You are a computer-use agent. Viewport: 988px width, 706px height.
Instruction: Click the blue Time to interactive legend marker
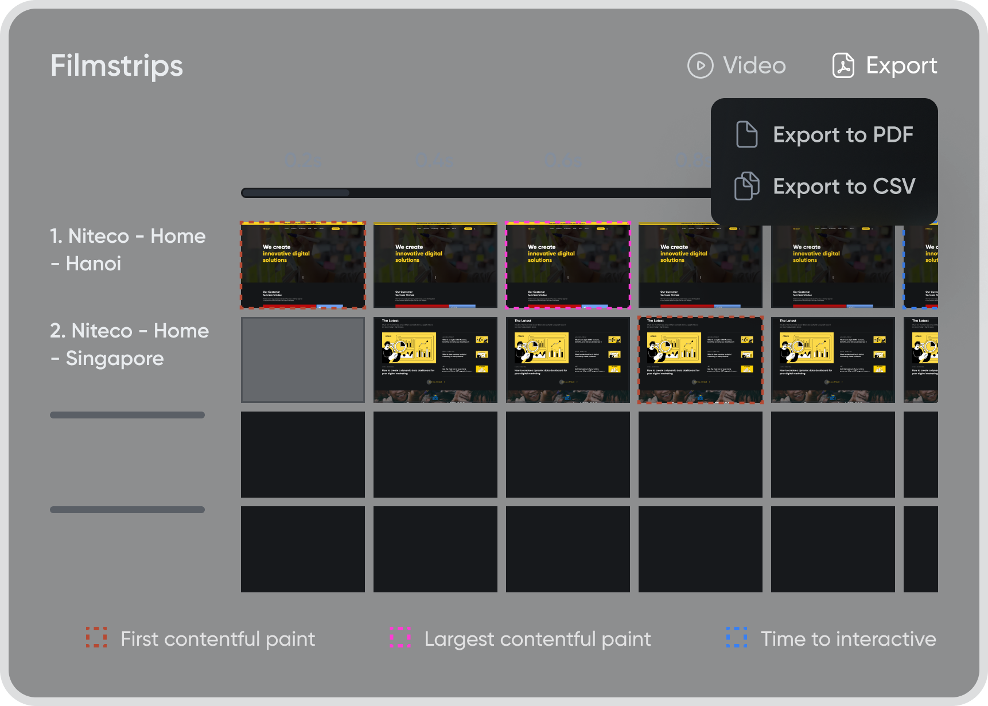tap(737, 639)
